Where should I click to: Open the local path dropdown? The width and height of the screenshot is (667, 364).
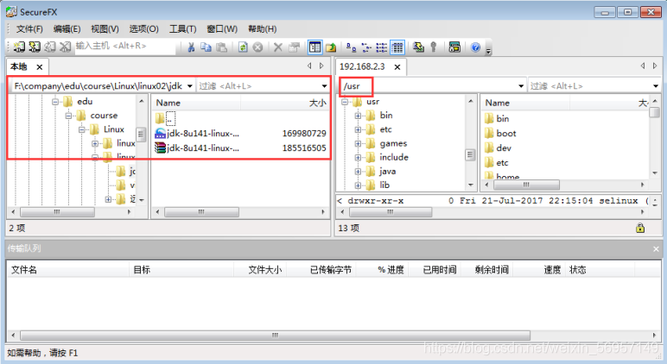[x=190, y=86]
